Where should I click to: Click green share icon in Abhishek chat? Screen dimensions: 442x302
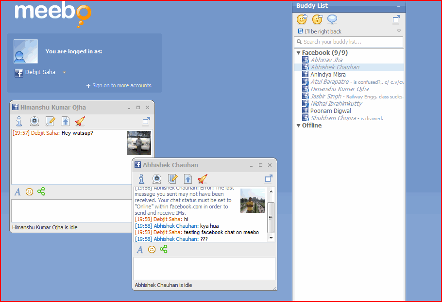[x=164, y=249]
